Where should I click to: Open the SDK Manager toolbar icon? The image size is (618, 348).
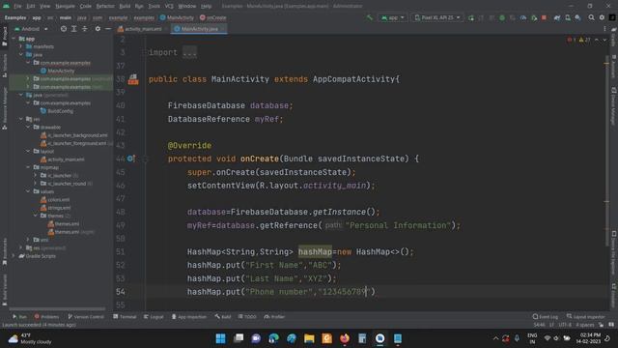577,17
